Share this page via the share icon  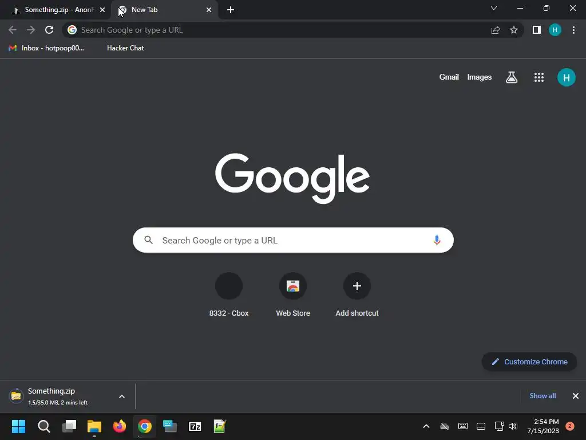pyautogui.click(x=496, y=30)
